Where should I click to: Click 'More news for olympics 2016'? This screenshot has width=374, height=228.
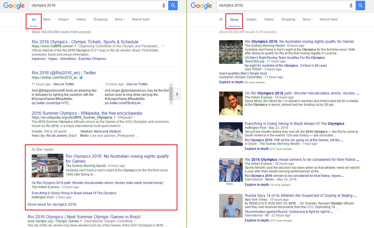coord(51,204)
